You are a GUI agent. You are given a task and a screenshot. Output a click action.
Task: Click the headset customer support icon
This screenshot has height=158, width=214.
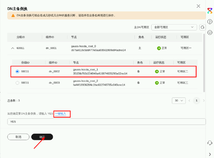(x=210, y=143)
